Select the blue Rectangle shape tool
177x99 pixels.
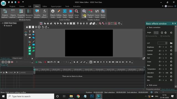click(x=33, y=45)
